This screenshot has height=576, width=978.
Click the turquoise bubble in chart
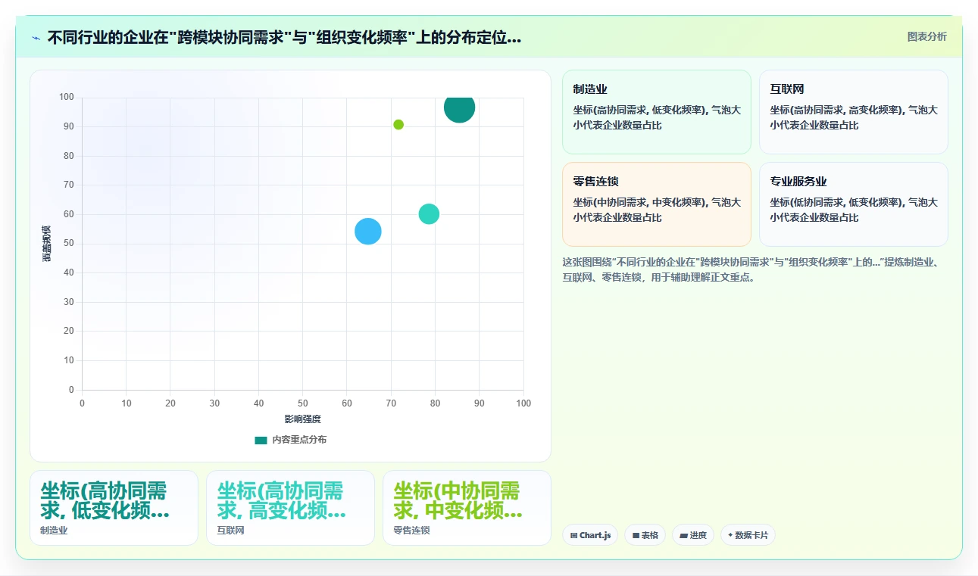429,214
